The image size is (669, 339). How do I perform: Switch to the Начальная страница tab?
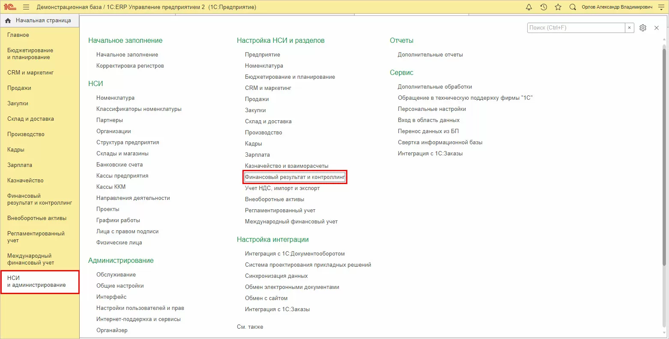click(40, 21)
